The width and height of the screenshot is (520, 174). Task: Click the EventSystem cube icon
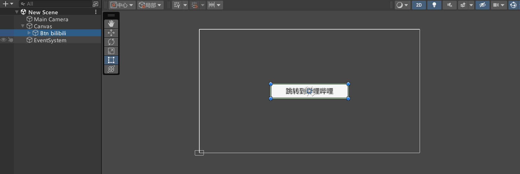[30, 40]
